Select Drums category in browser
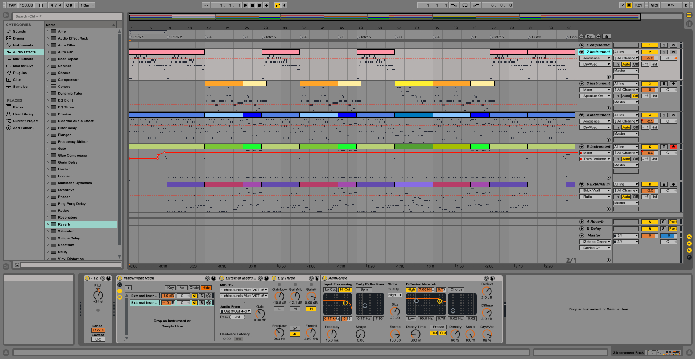Image resolution: width=695 pixels, height=359 pixels. pyautogui.click(x=18, y=38)
